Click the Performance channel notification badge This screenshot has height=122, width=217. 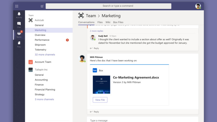click(67, 40)
